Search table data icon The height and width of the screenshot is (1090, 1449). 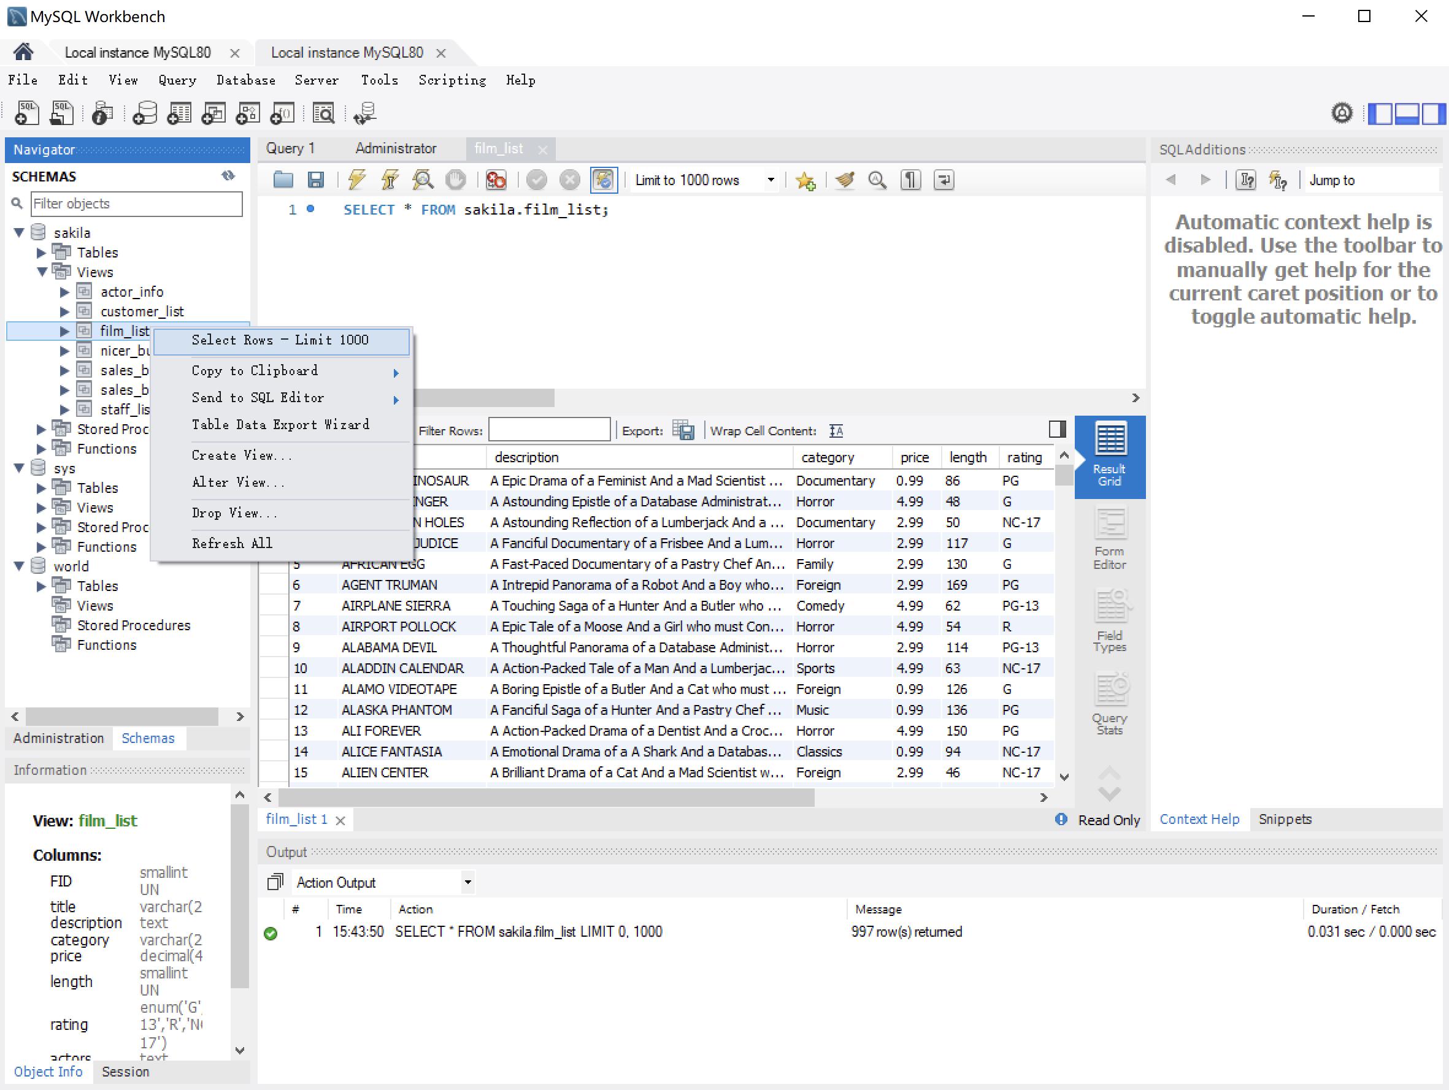click(x=323, y=113)
